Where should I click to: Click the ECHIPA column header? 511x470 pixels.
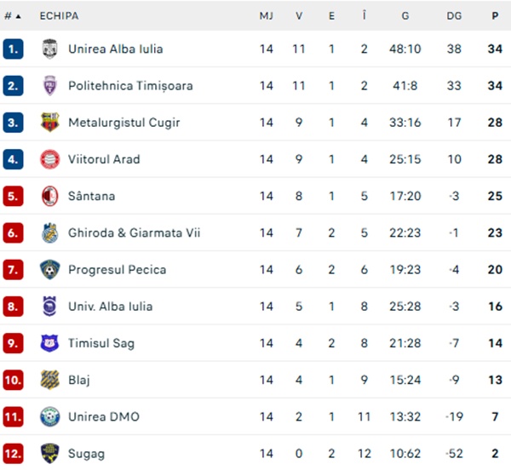click(56, 15)
